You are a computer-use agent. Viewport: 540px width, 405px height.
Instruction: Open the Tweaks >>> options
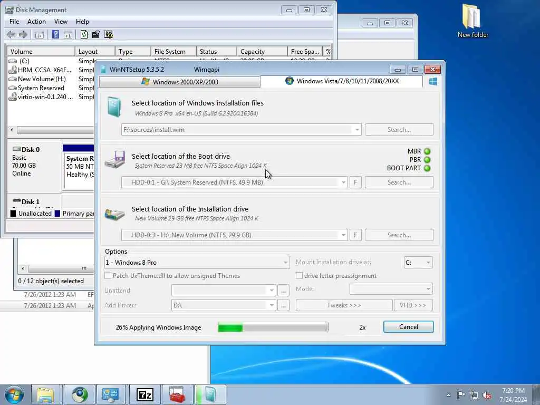tap(344, 305)
